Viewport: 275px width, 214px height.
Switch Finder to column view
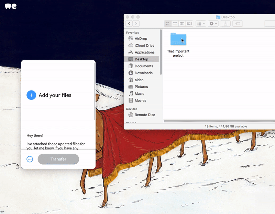182,24
